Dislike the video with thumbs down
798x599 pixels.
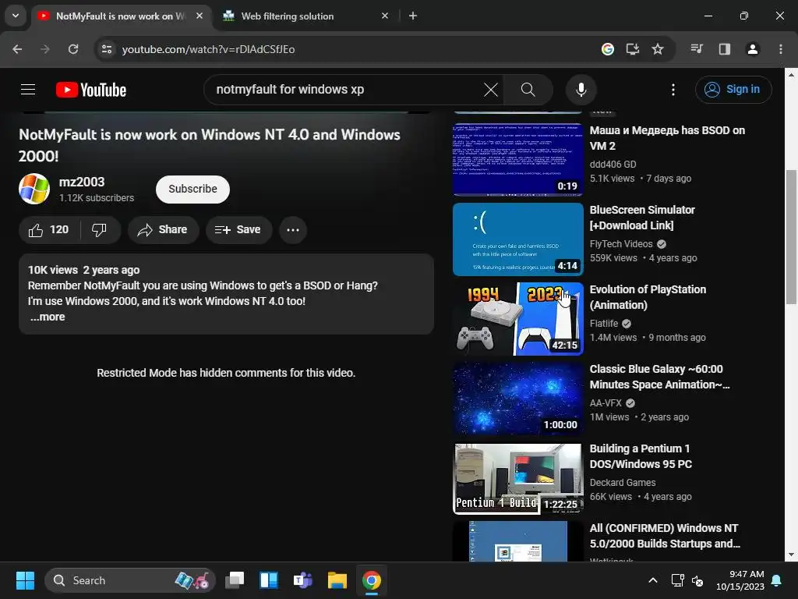(x=99, y=230)
